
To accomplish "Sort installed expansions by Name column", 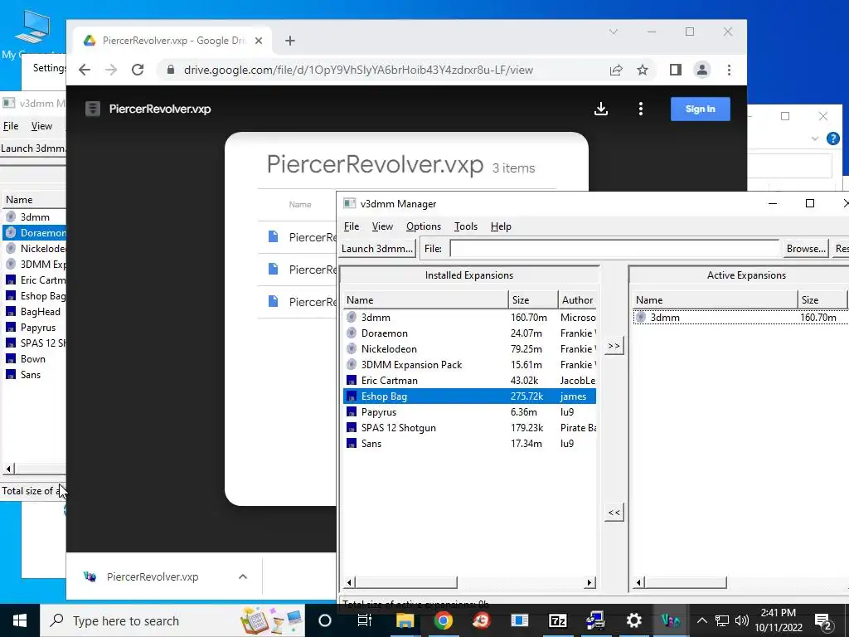I will 425,300.
